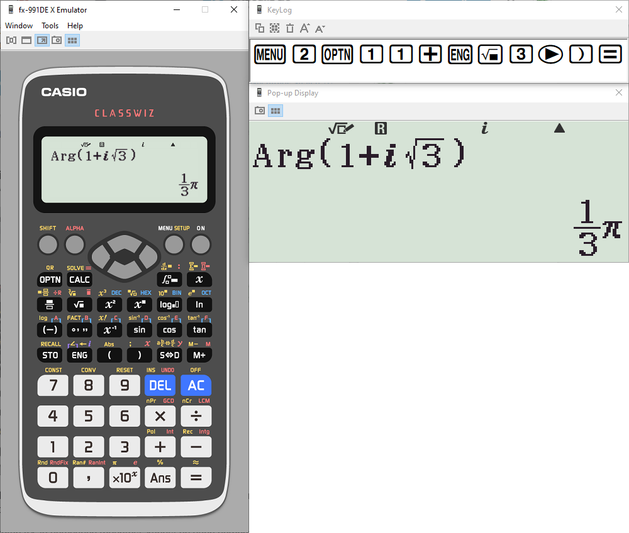Copy the key log using the copy icon
The height and width of the screenshot is (533, 629).
point(259,28)
